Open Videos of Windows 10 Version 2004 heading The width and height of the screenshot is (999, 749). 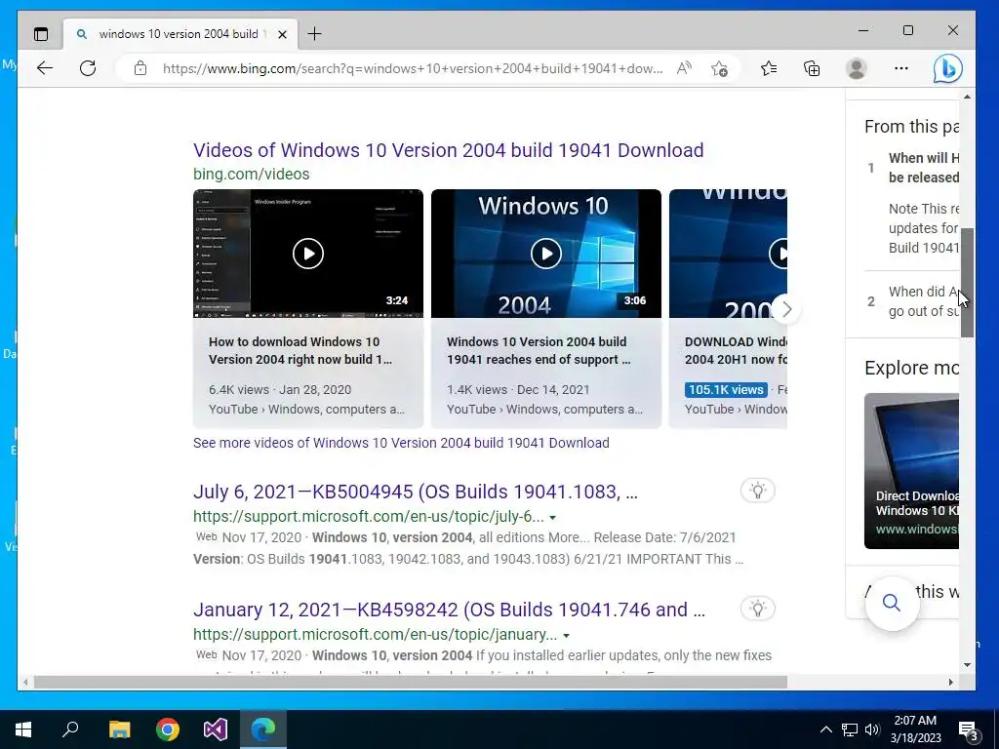coord(449,150)
